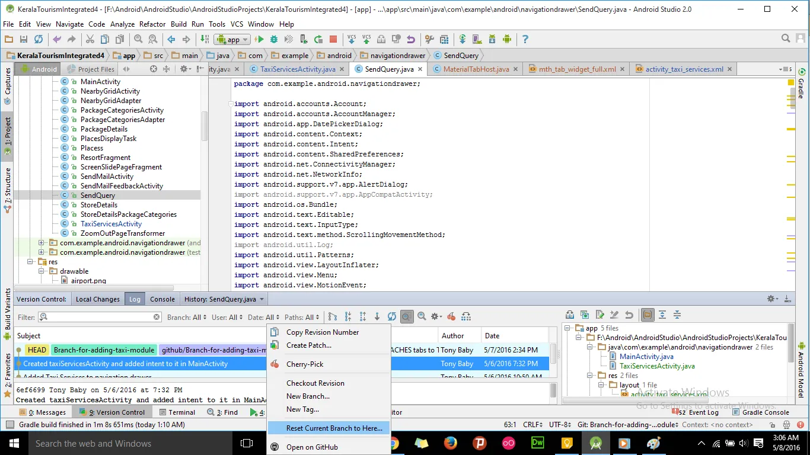Viewport: 810px width, 455px height.
Task: Expand the com.example.android.navigationdrawer (test) package
Action: [x=41, y=252]
